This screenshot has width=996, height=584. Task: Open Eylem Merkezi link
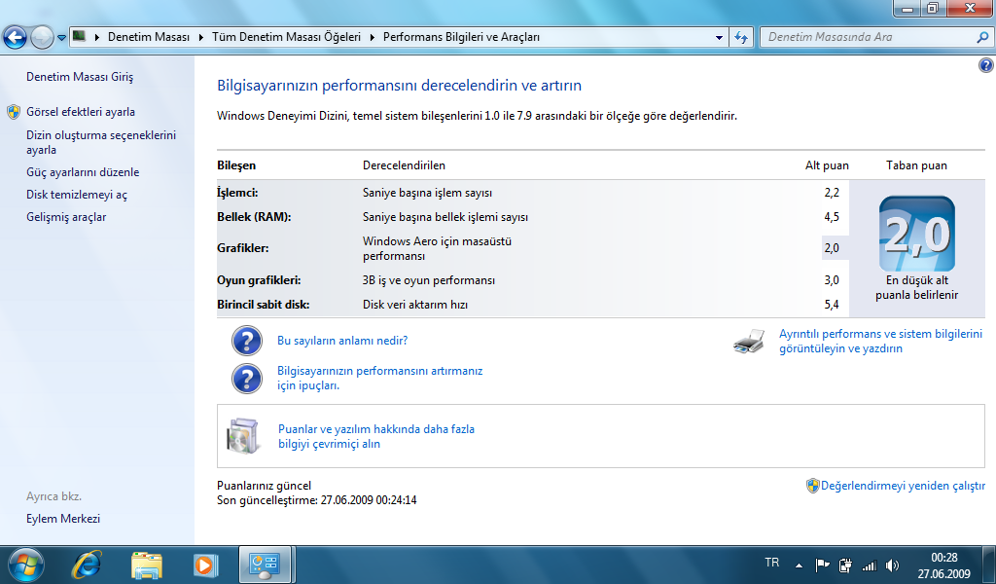[x=63, y=519]
